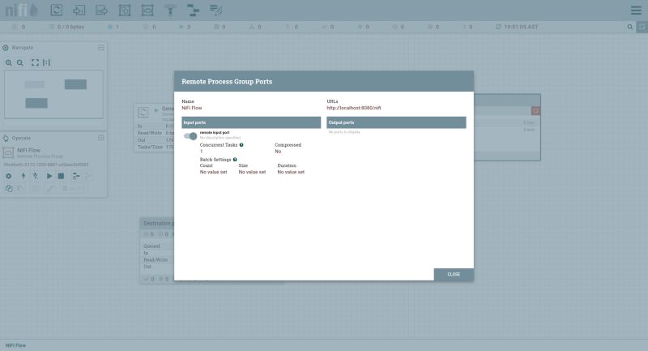Zoom out on the canvas
Viewport: 648px width, 351px height.
20,63
